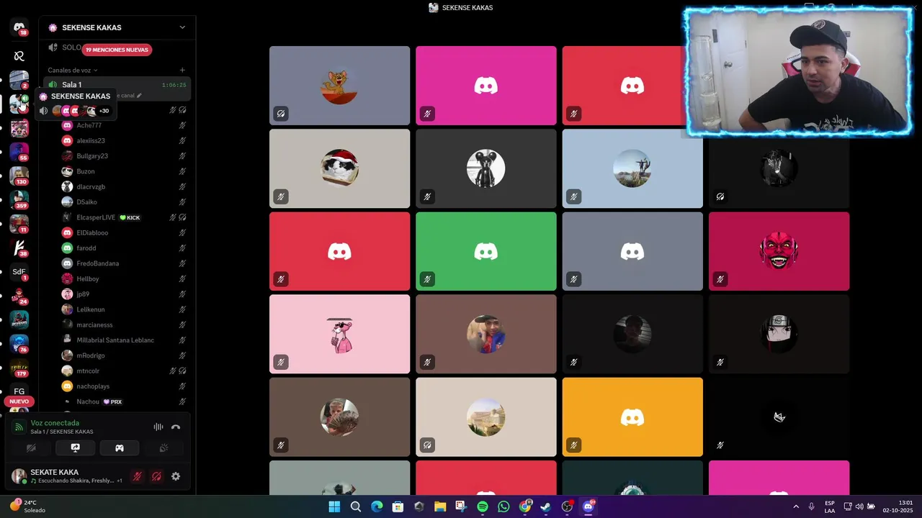This screenshot has width=922, height=518.
Task: Open WhatsApp from the taskbar
Action: [x=503, y=506]
